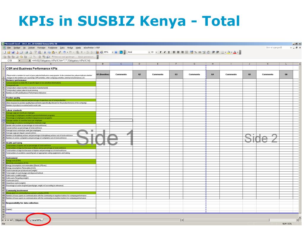Center-align the cell text
This screenshot has height=228, width=304.
[x=178, y=52]
